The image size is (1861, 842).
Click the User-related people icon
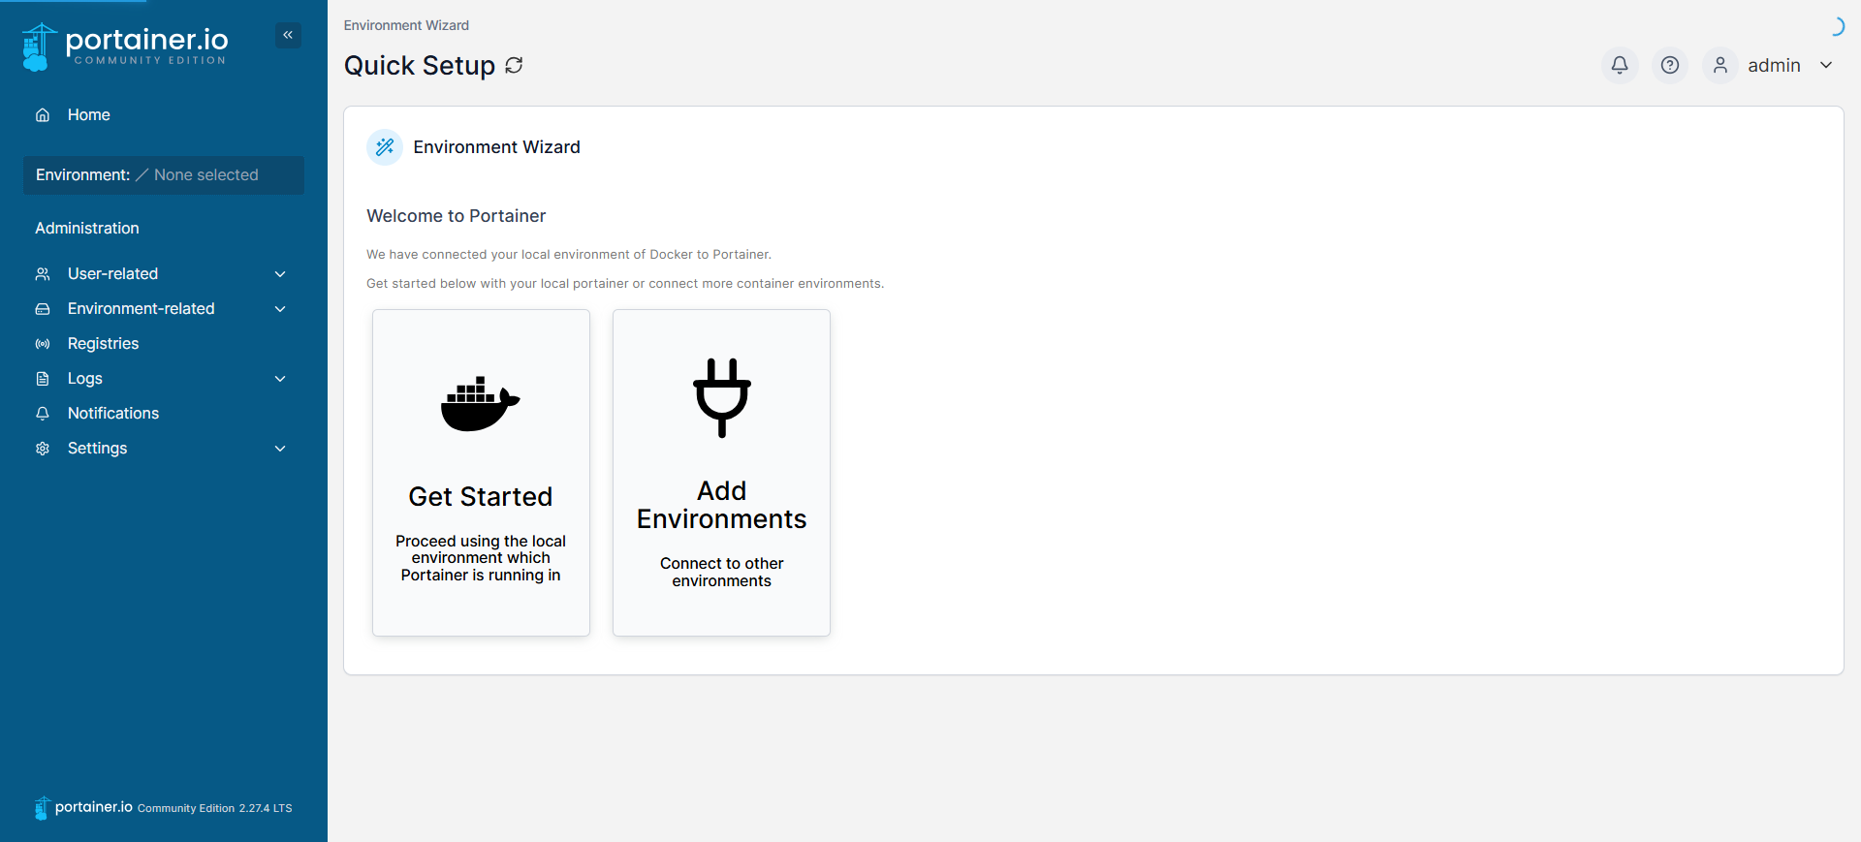click(43, 274)
